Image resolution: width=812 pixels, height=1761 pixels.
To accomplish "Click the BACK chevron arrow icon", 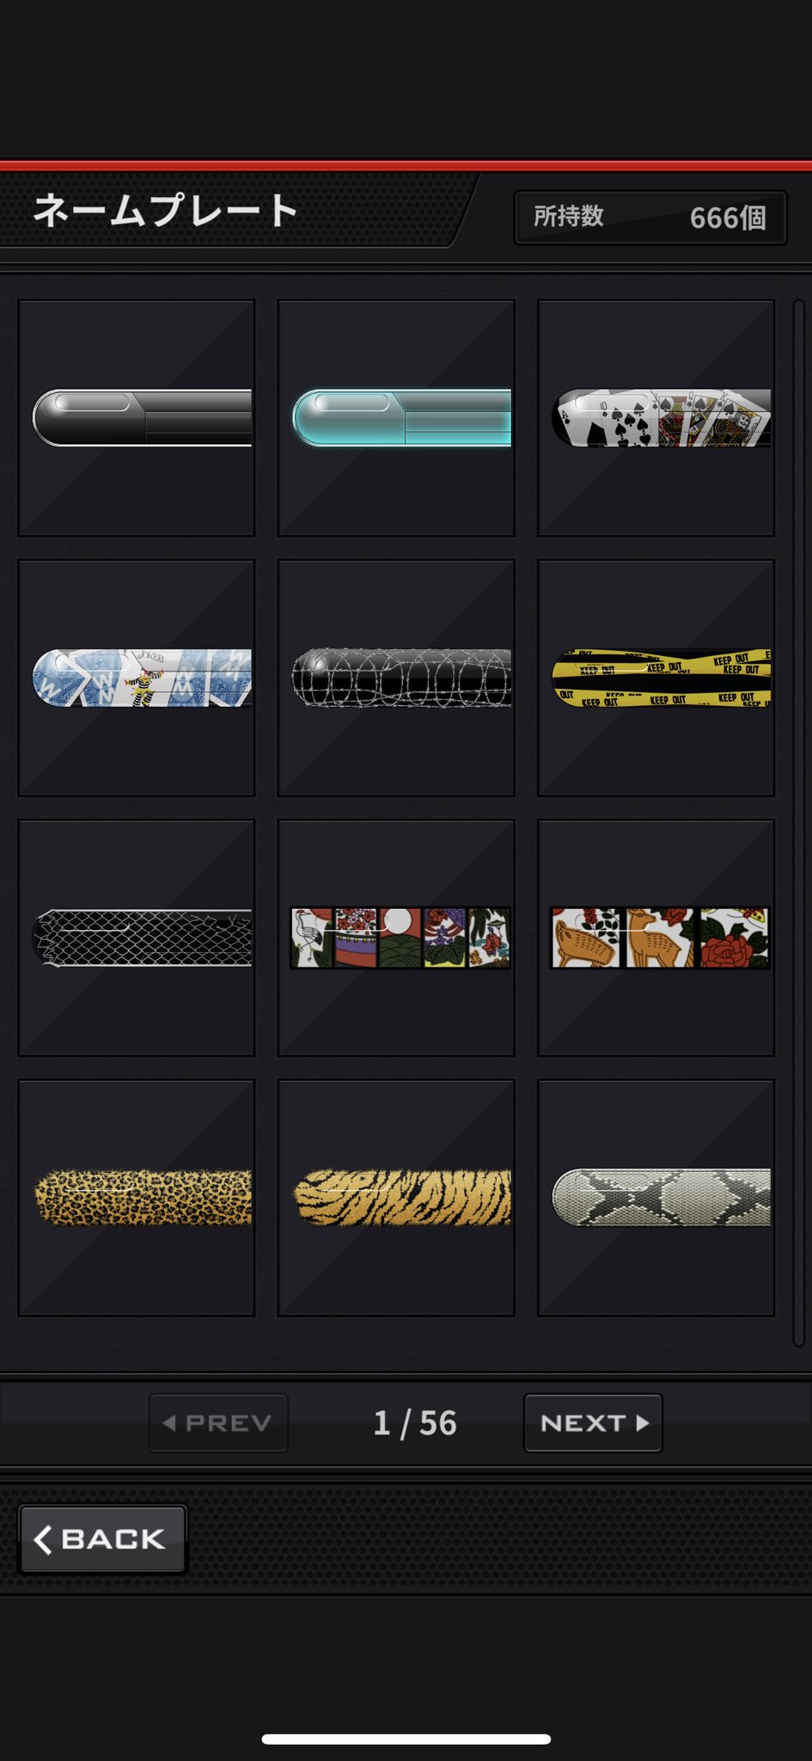I will (43, 1539).
